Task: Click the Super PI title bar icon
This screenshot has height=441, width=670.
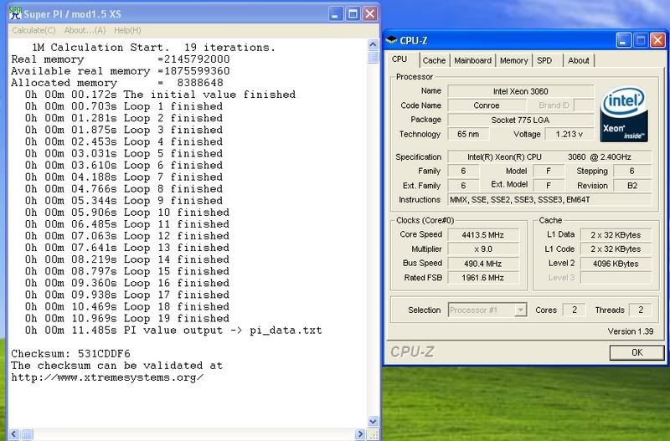Action: tap(15, 13)
